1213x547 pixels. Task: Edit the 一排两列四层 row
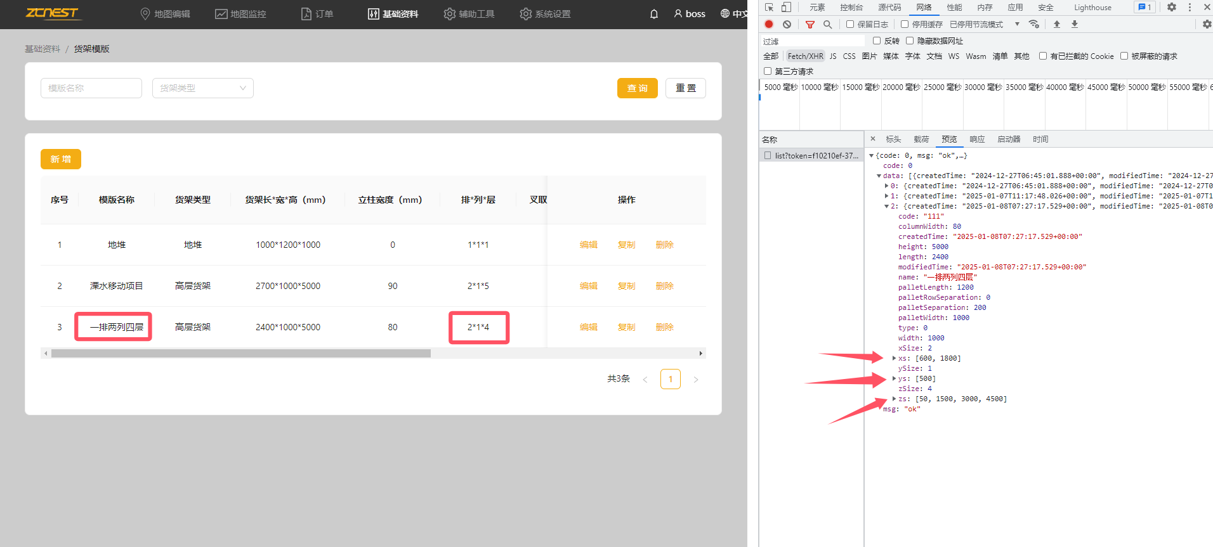pos(589,327)
